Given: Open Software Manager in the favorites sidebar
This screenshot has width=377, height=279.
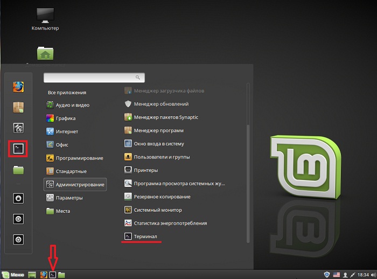Looking at the screenshot, I should 18,108.
